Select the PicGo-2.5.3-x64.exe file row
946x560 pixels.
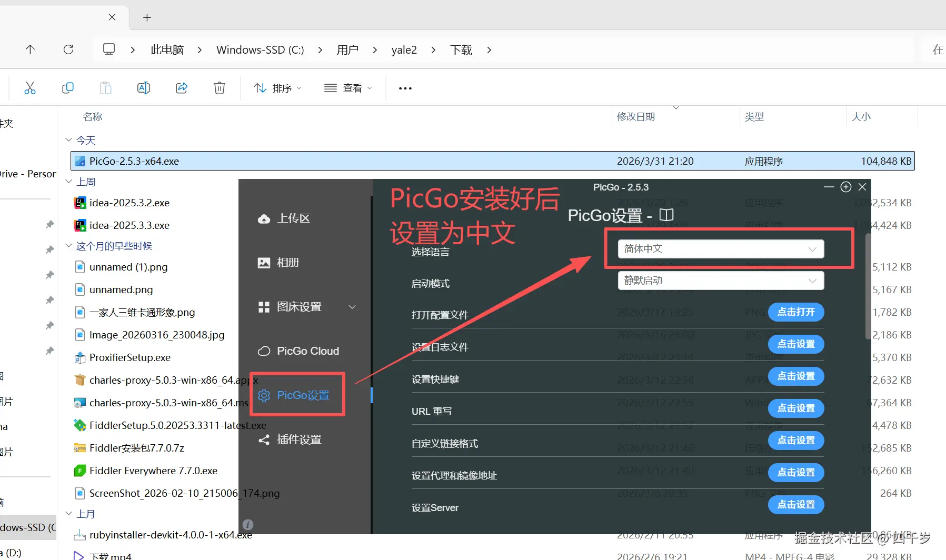316,161
